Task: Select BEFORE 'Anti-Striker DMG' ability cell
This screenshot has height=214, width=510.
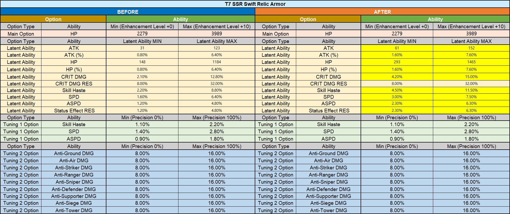Action: tap(74, 168)
